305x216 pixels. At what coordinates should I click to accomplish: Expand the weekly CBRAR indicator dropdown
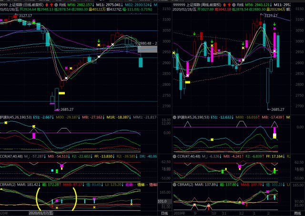pos(174,185)
